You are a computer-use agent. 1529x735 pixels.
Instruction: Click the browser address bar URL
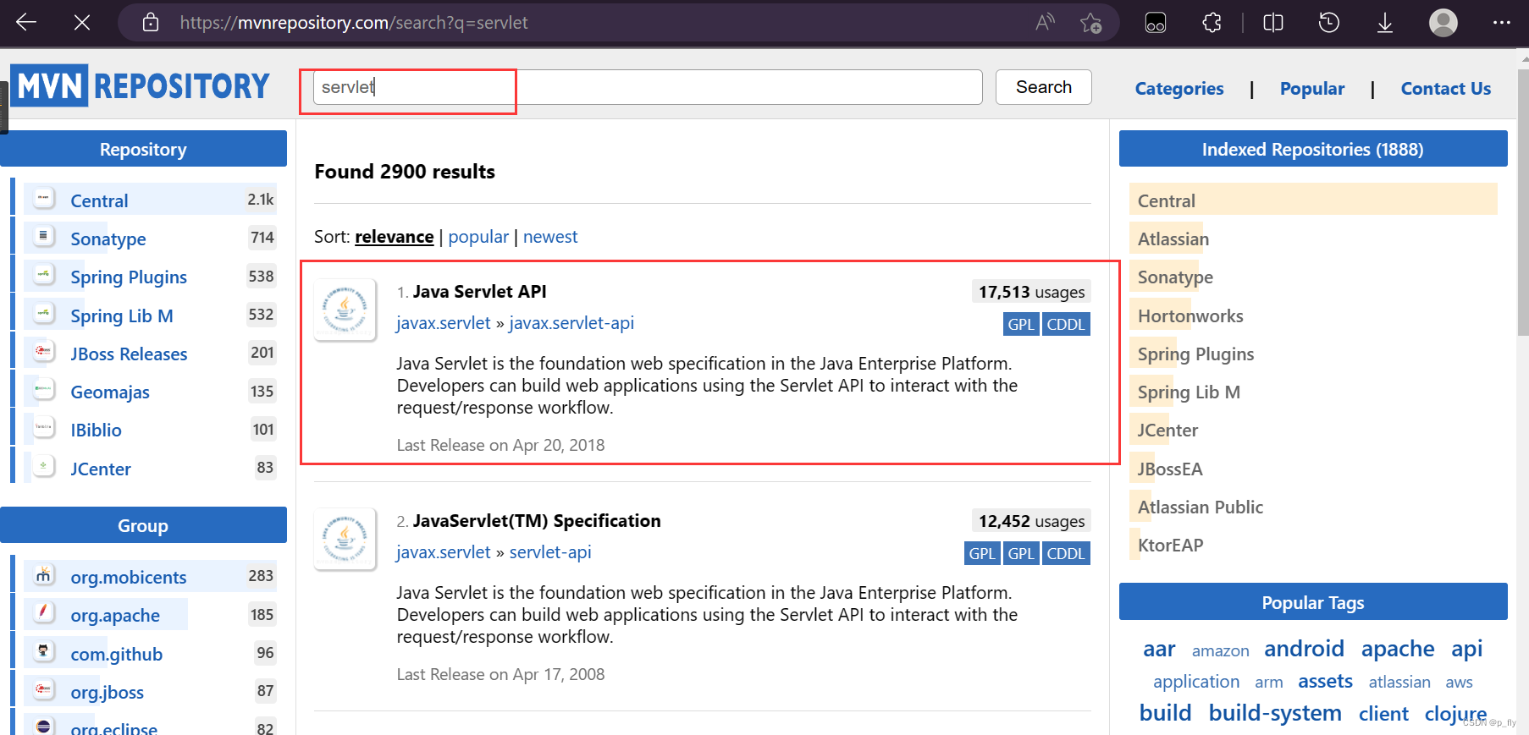click(354, 23)
